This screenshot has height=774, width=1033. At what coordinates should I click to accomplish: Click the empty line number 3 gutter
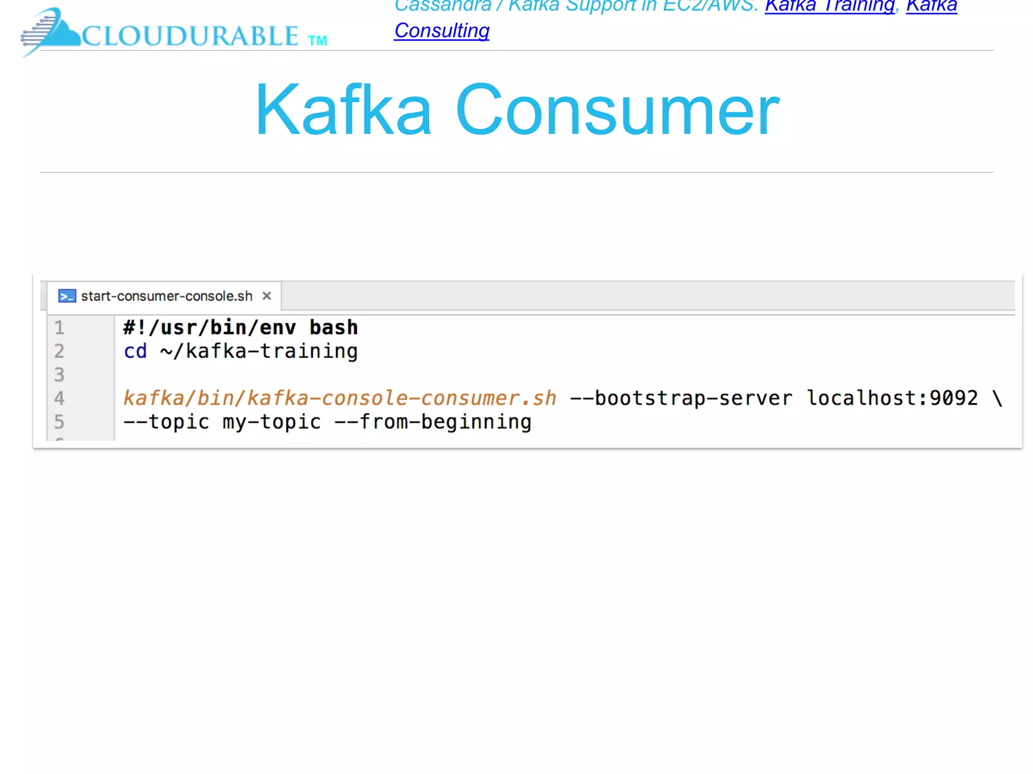(x=60, y=374)
